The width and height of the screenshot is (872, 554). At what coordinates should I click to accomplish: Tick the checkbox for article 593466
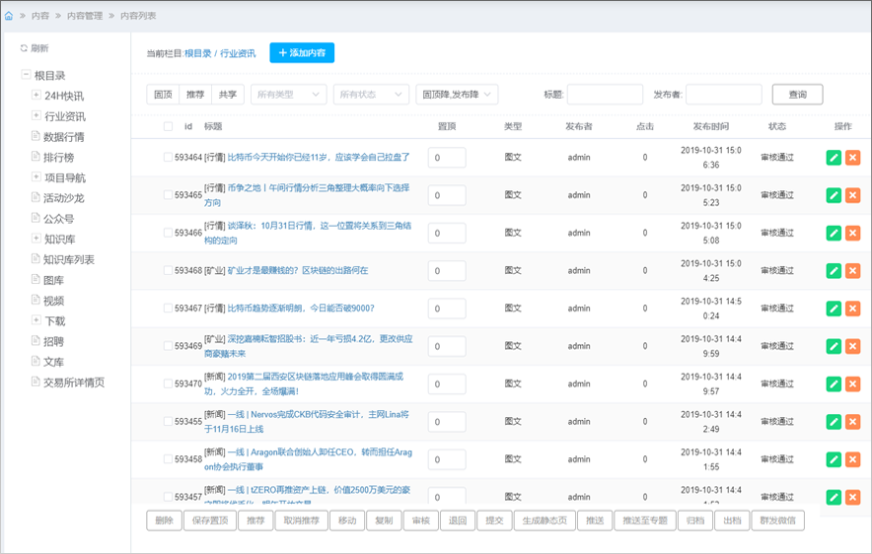coord(168,233)
